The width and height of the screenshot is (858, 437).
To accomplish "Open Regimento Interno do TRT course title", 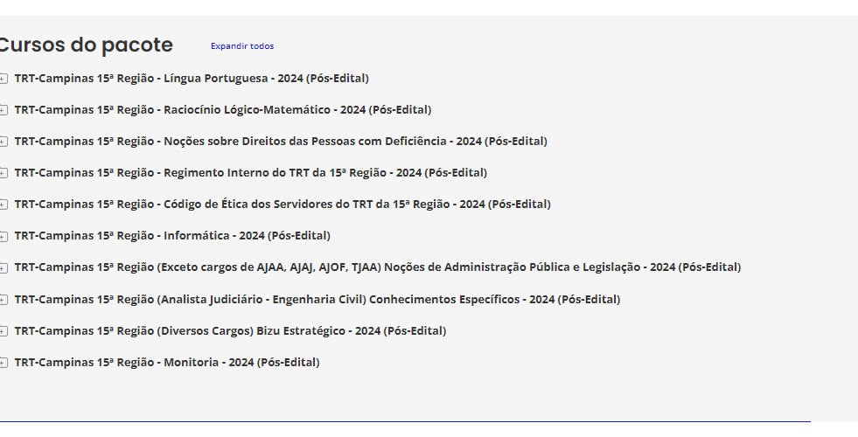I will 251,173.
